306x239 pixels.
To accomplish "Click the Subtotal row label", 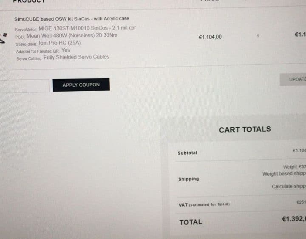I will (187, 153).
